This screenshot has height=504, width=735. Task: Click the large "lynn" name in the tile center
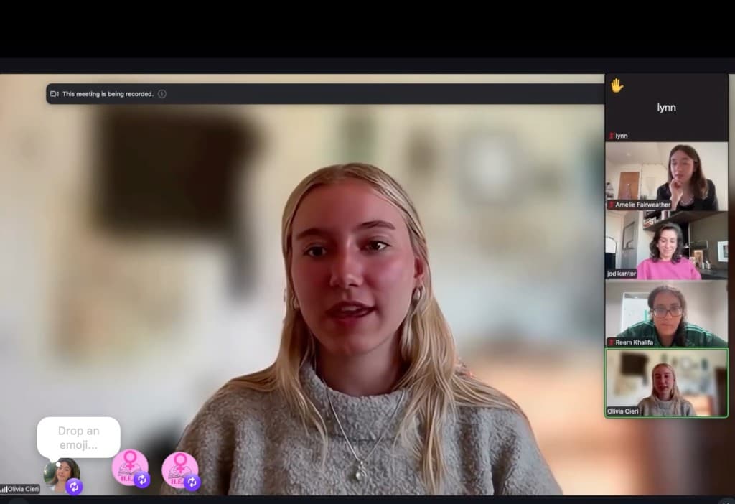[666, 108]
